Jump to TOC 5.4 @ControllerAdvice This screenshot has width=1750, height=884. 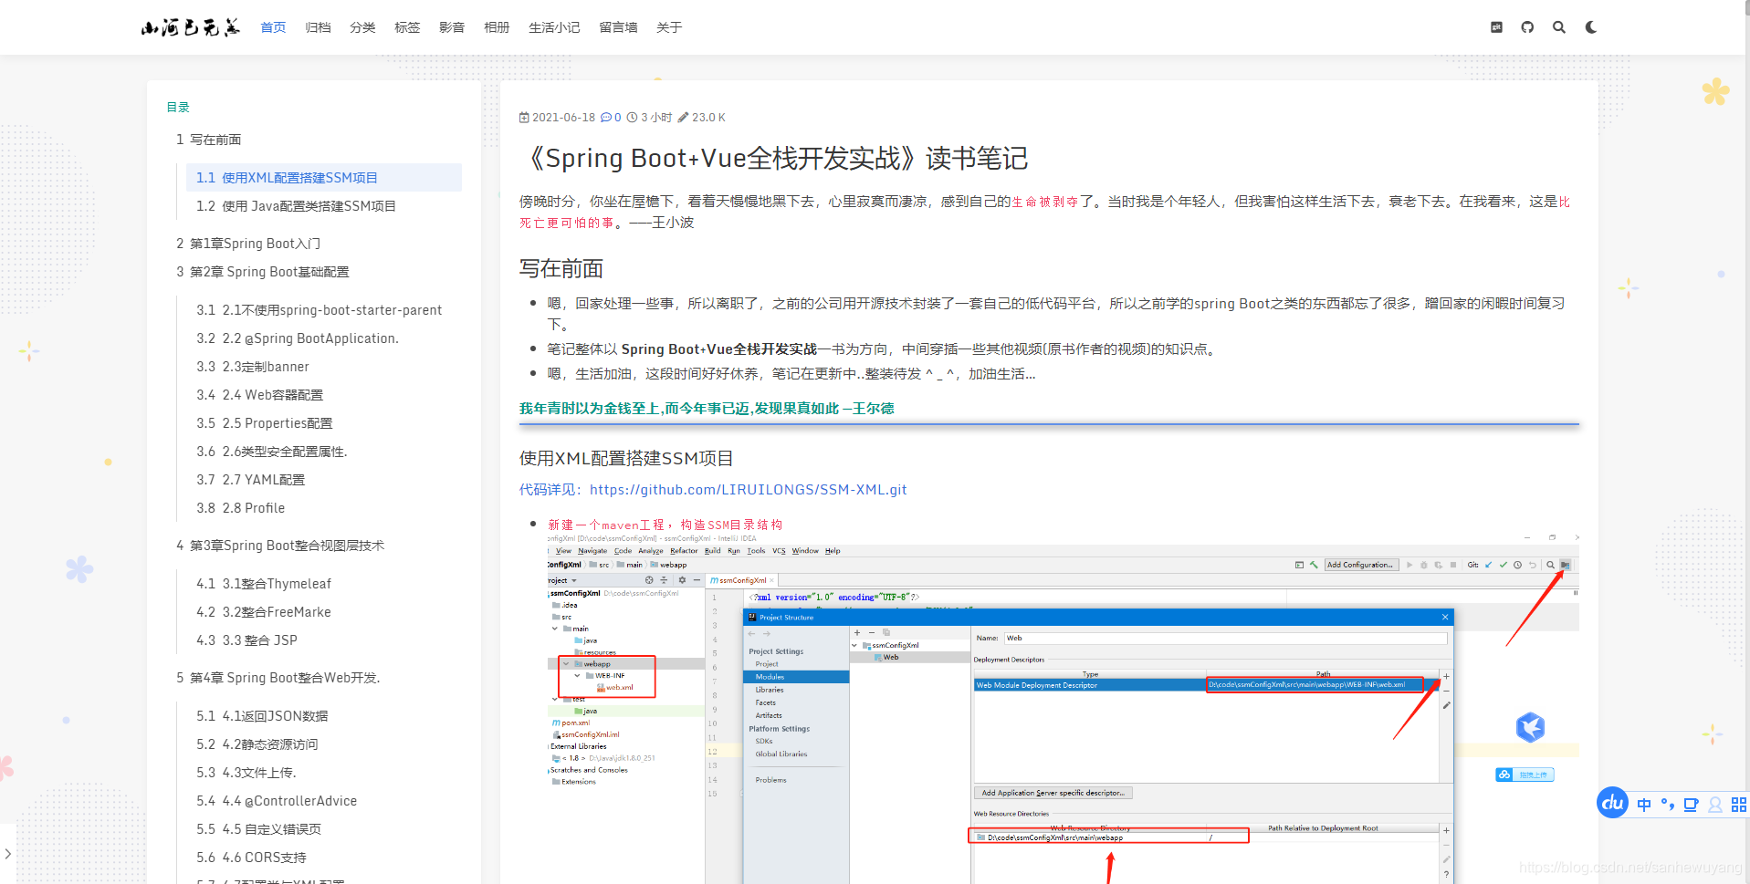[277, 801]
